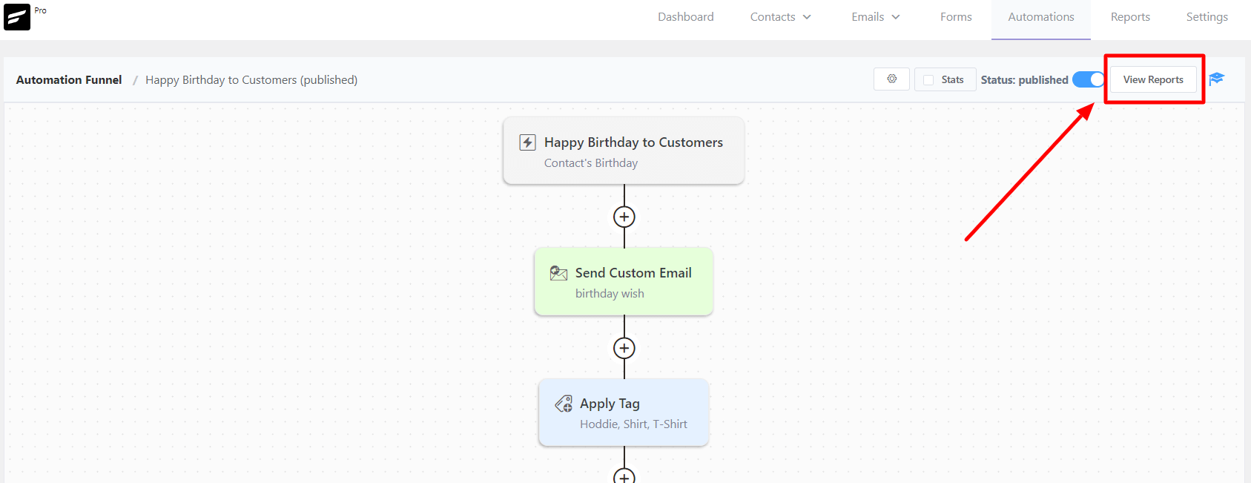The height and width of the screenshot is (483, 1251).
Task: Open the Dashboard menu
Action: click(686, 17)
